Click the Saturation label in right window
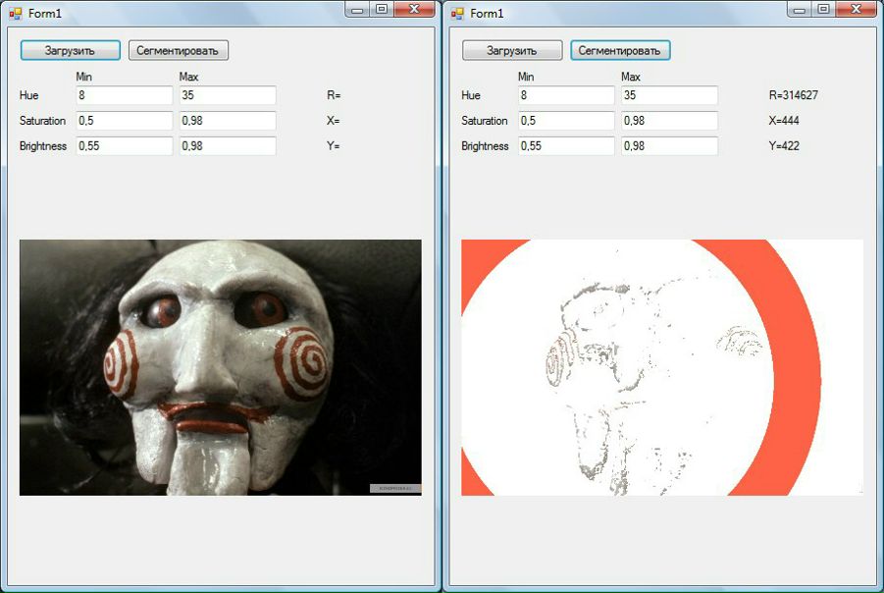884x593 pixels. pyautogui.click(x=485, y=121)
